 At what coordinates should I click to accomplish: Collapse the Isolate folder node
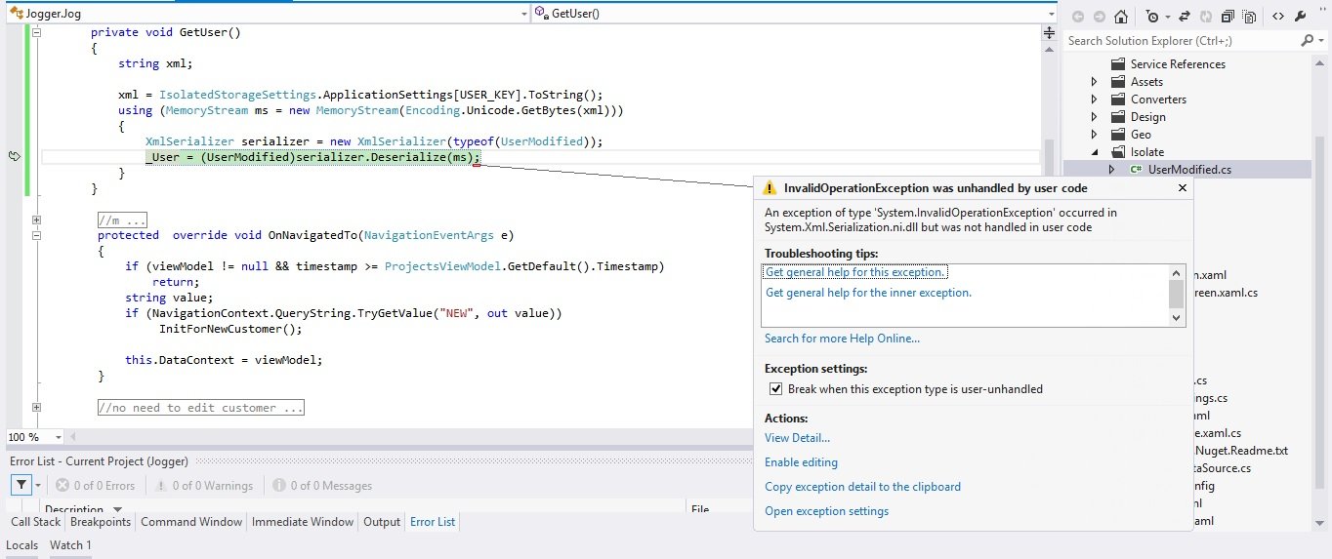pos(1095,152)
